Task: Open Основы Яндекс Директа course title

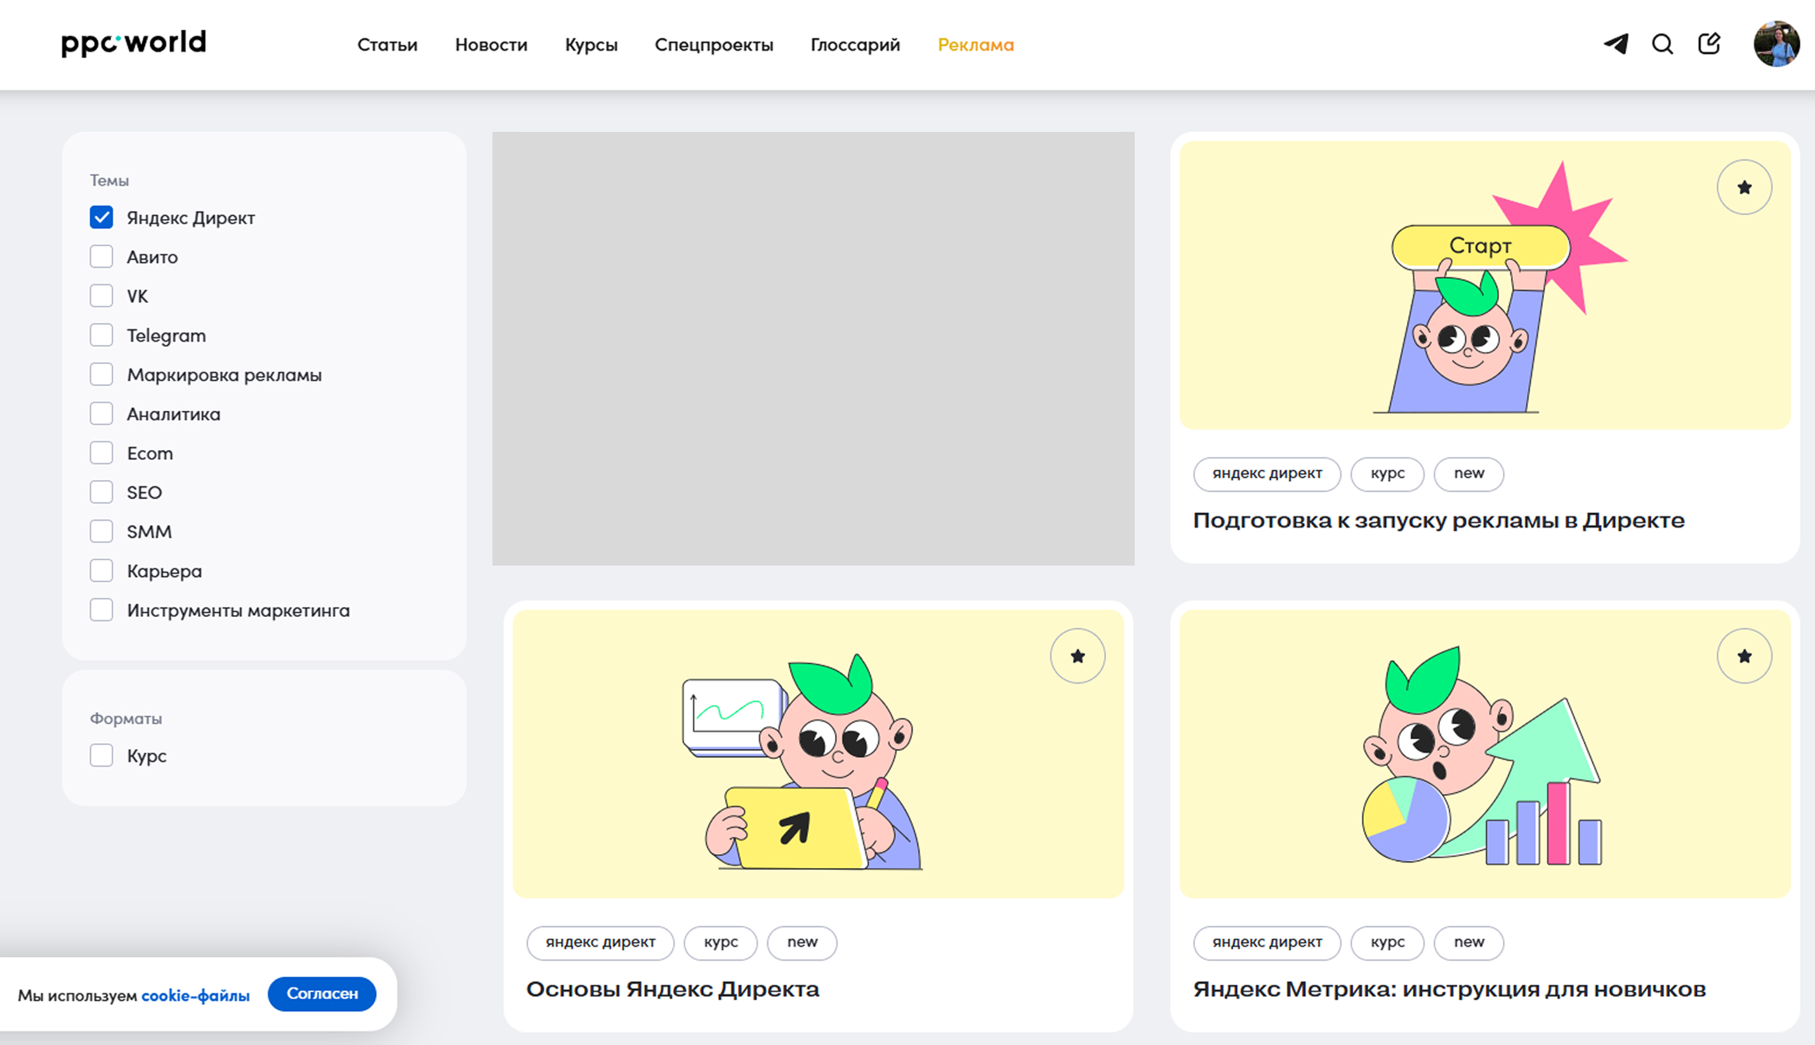Action: (672, 989)
